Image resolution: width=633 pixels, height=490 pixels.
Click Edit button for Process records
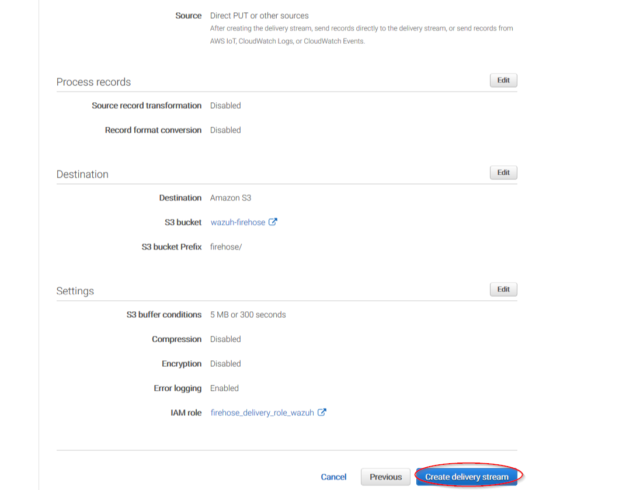pyautogui.click(x=503, y=81)
